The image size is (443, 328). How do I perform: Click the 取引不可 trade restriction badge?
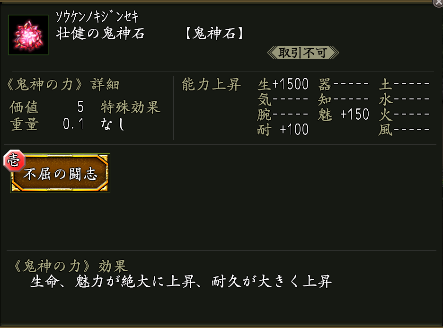click(303, 53)
